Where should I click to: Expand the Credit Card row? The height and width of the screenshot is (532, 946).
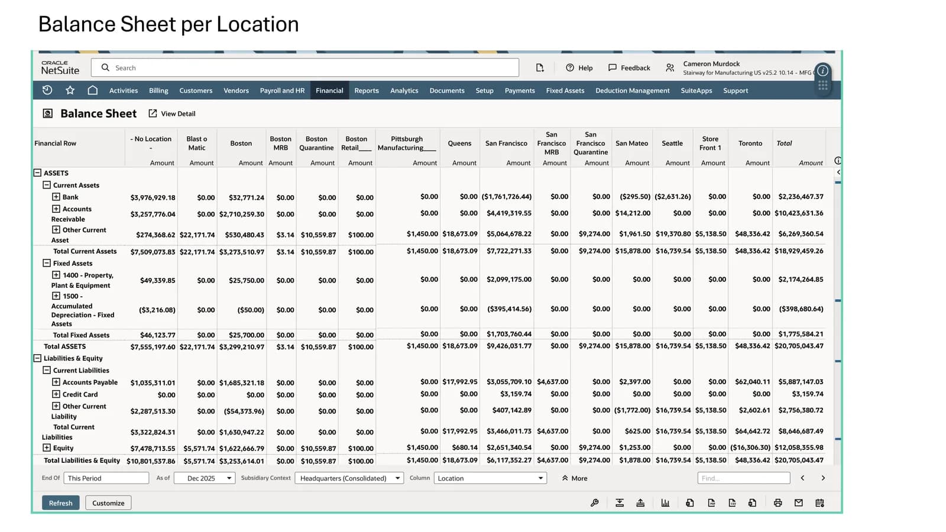56,394
